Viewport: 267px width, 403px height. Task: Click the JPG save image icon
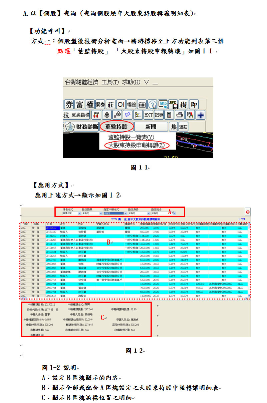[x=173, y=104]
